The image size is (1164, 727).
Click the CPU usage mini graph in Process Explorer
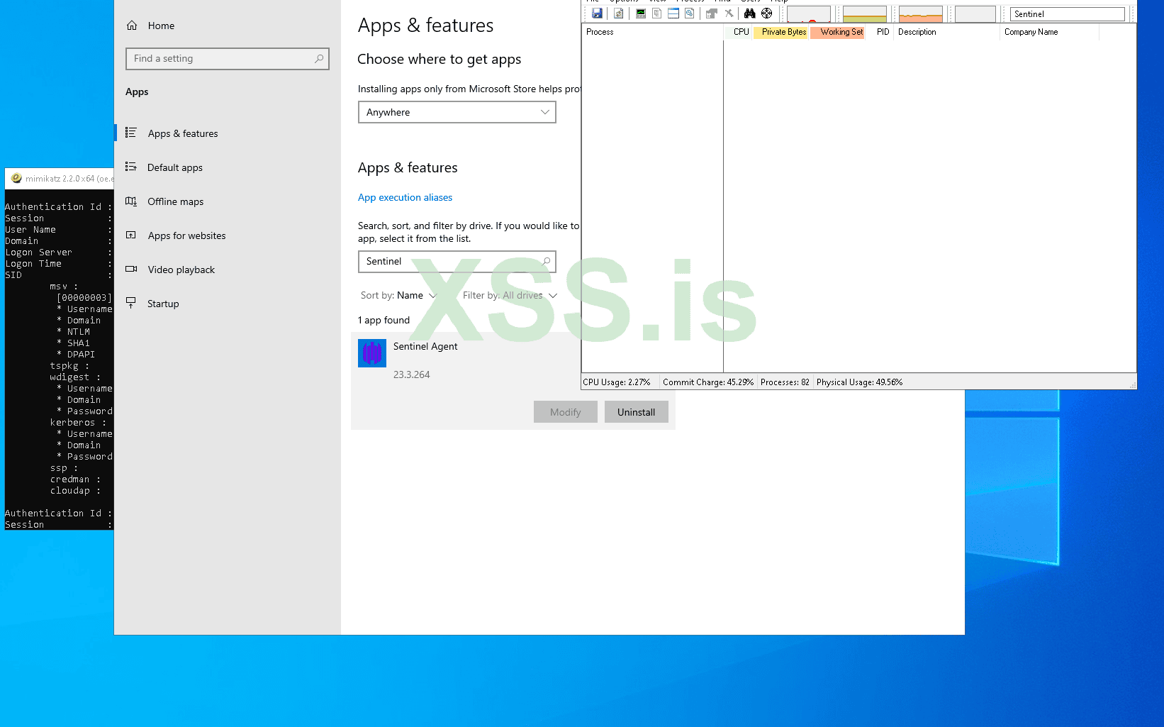[809, 14]
